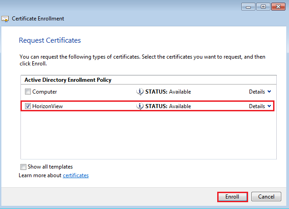The image size is (289, 209).
Task: Click the Computer row's STATUS: Available text
Action: (168, 92)
